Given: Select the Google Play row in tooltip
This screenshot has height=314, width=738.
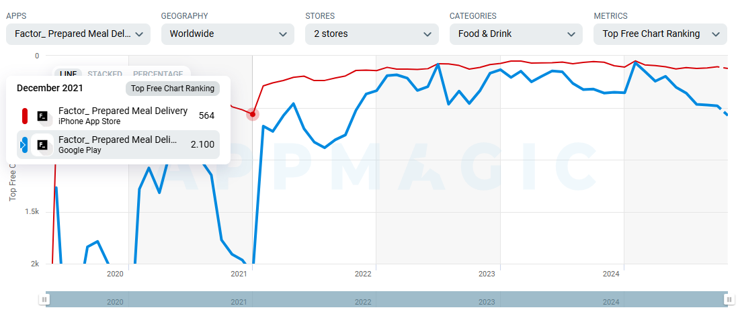Looking at the screenshot, I should [x=118, y=144].
